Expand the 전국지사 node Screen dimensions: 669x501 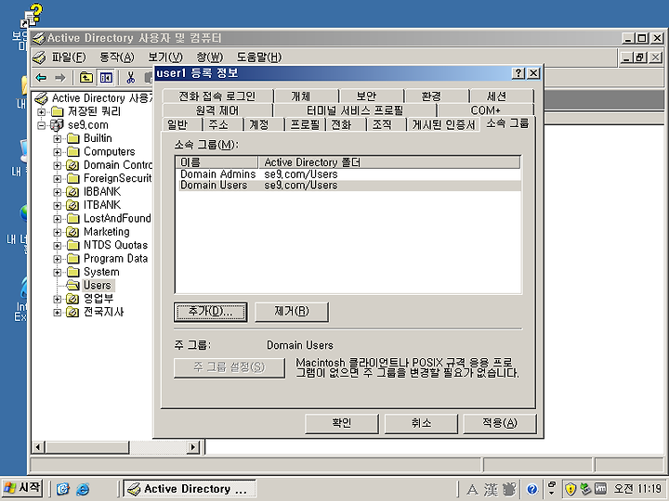(x=58, y=313)
